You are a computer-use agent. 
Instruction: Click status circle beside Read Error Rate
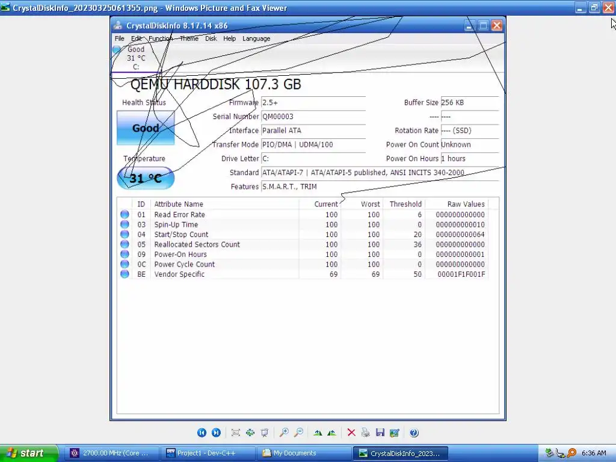(x=125, y=214)
